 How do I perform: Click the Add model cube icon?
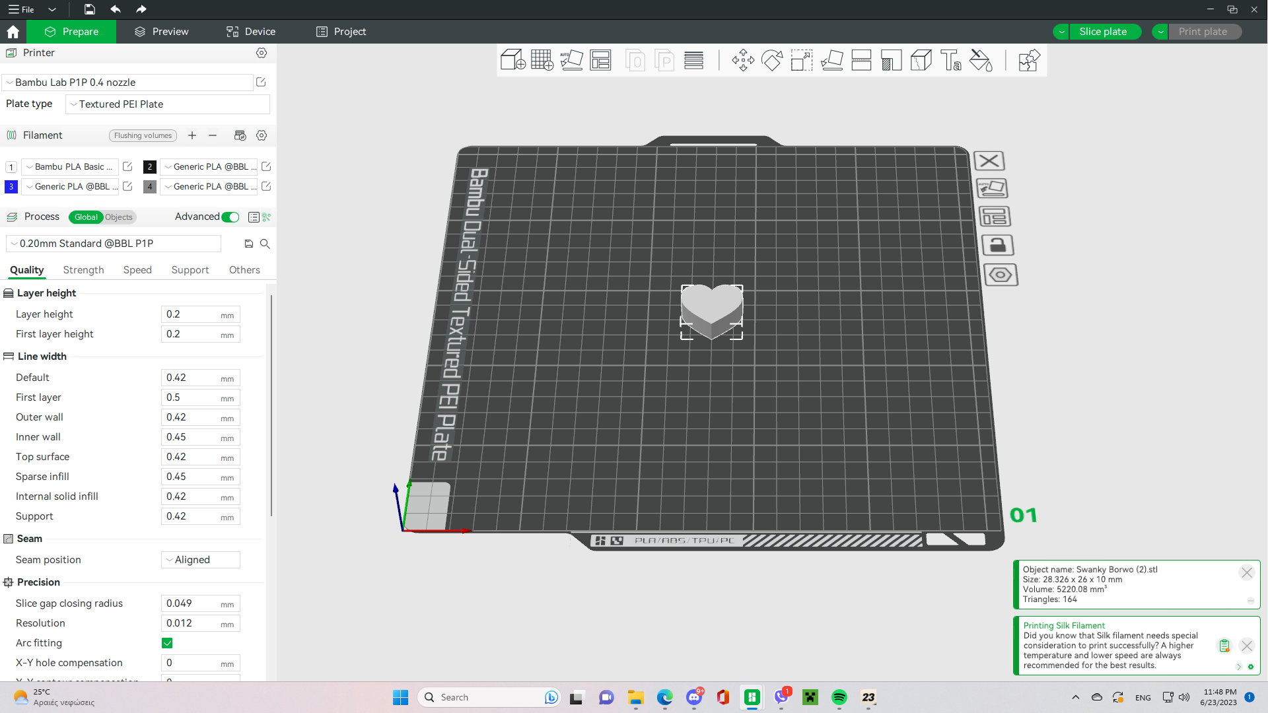pyautogui.click(x=512, y=60)
